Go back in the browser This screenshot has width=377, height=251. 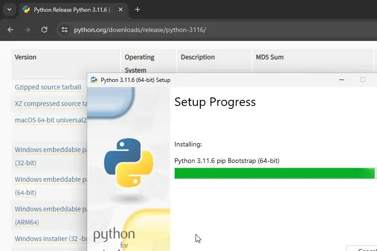(x=10, y=30)
